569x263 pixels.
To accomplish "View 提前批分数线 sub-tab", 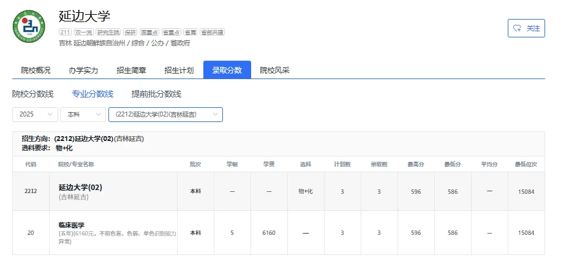I will (156, 94).
